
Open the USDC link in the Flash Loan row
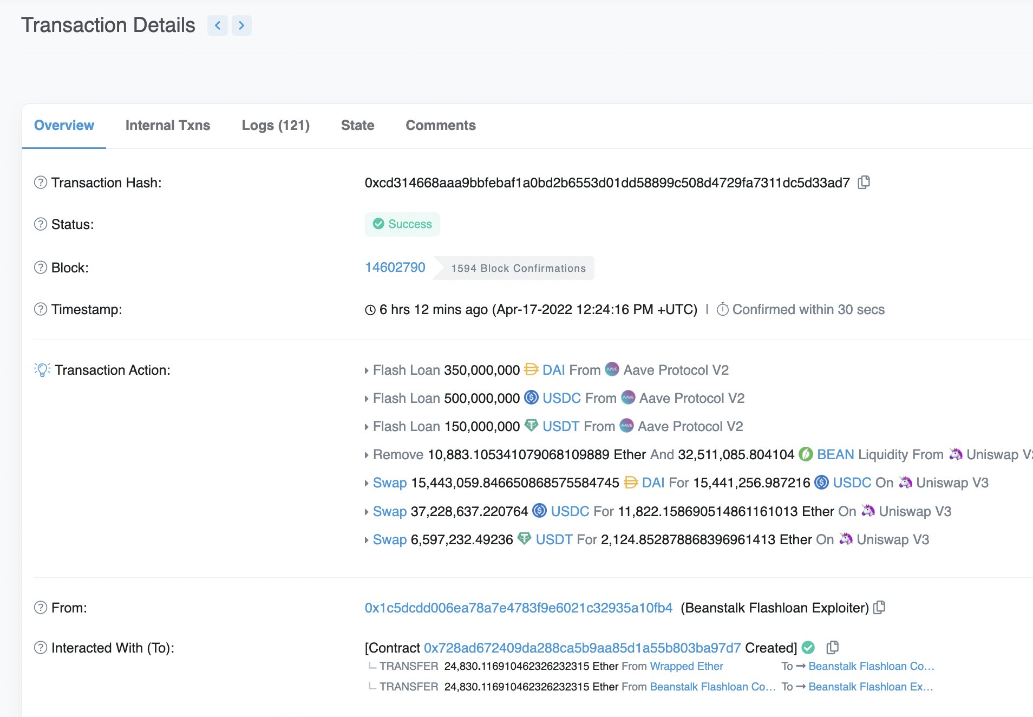point(562,398)
